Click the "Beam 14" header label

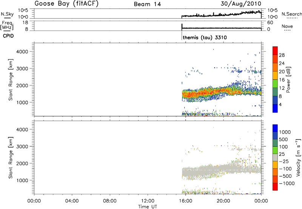pyautogui.click(x=147, y=4)
